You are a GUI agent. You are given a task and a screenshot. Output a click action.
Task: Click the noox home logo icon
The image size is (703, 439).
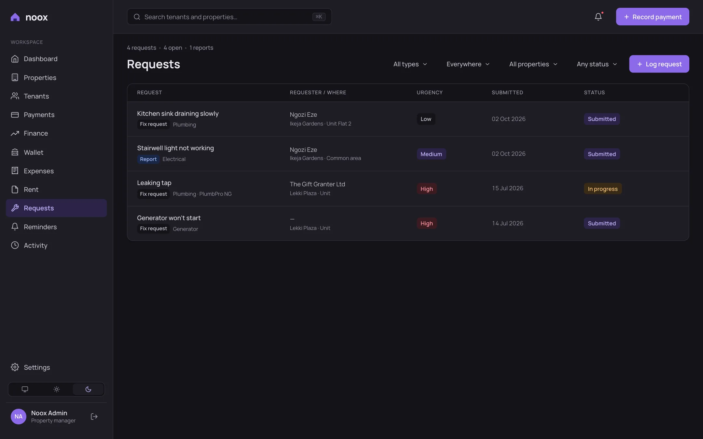tap(15, 17)
